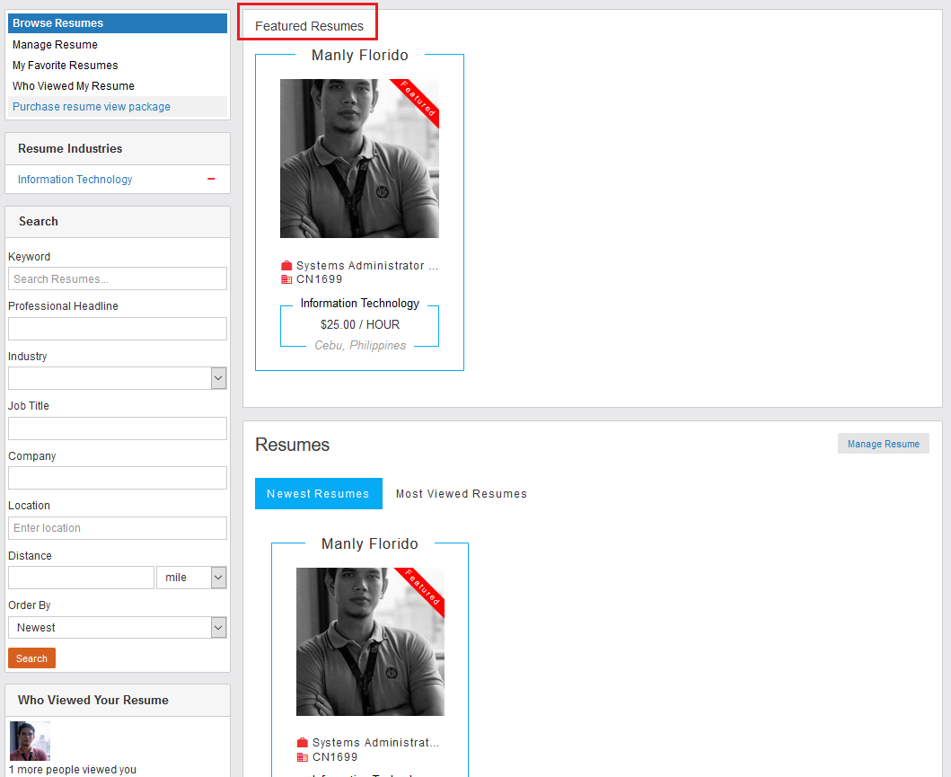
Task: Click Purchase resume view package link
Action: (92, 107)
